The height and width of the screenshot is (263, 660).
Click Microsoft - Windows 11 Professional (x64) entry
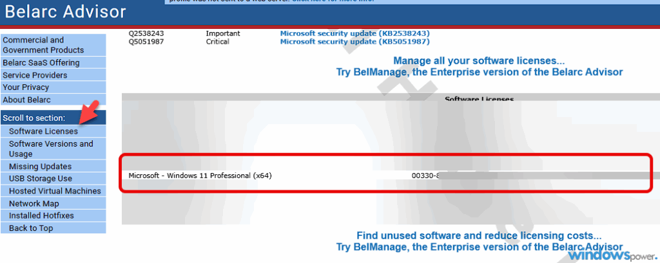point(200,176)
